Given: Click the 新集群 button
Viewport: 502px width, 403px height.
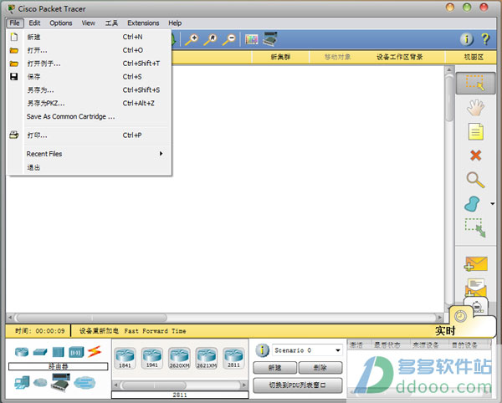Looking at the screenshot, I should 280,57.
